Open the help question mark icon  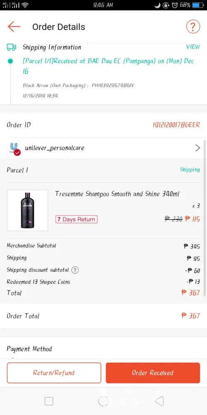pos(193,27)
